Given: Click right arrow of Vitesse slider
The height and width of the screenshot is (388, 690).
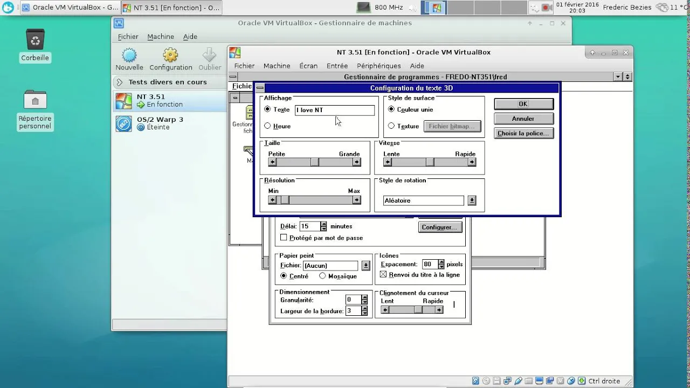Looking at the screenshot, I should [472, 162].
